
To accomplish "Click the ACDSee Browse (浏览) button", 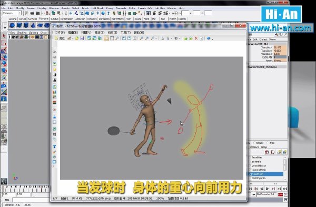I will pos(60,38).
